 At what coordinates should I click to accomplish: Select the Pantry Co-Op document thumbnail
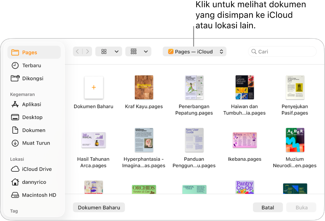tap(245, 187)
